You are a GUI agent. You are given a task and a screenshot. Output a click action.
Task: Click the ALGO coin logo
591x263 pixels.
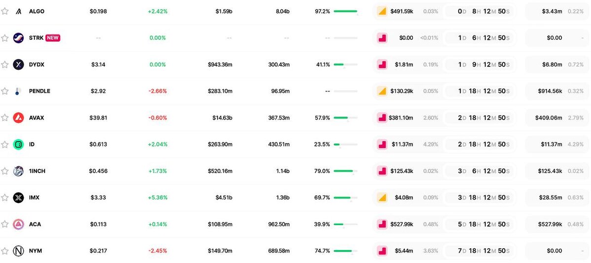pyautogui.click(x=18, y=11)
